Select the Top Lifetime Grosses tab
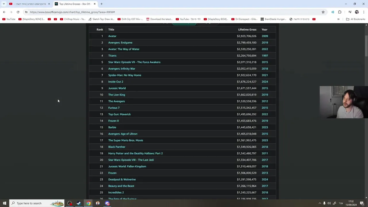Screen dimensions: 368x207 click(x=75, y=4)
